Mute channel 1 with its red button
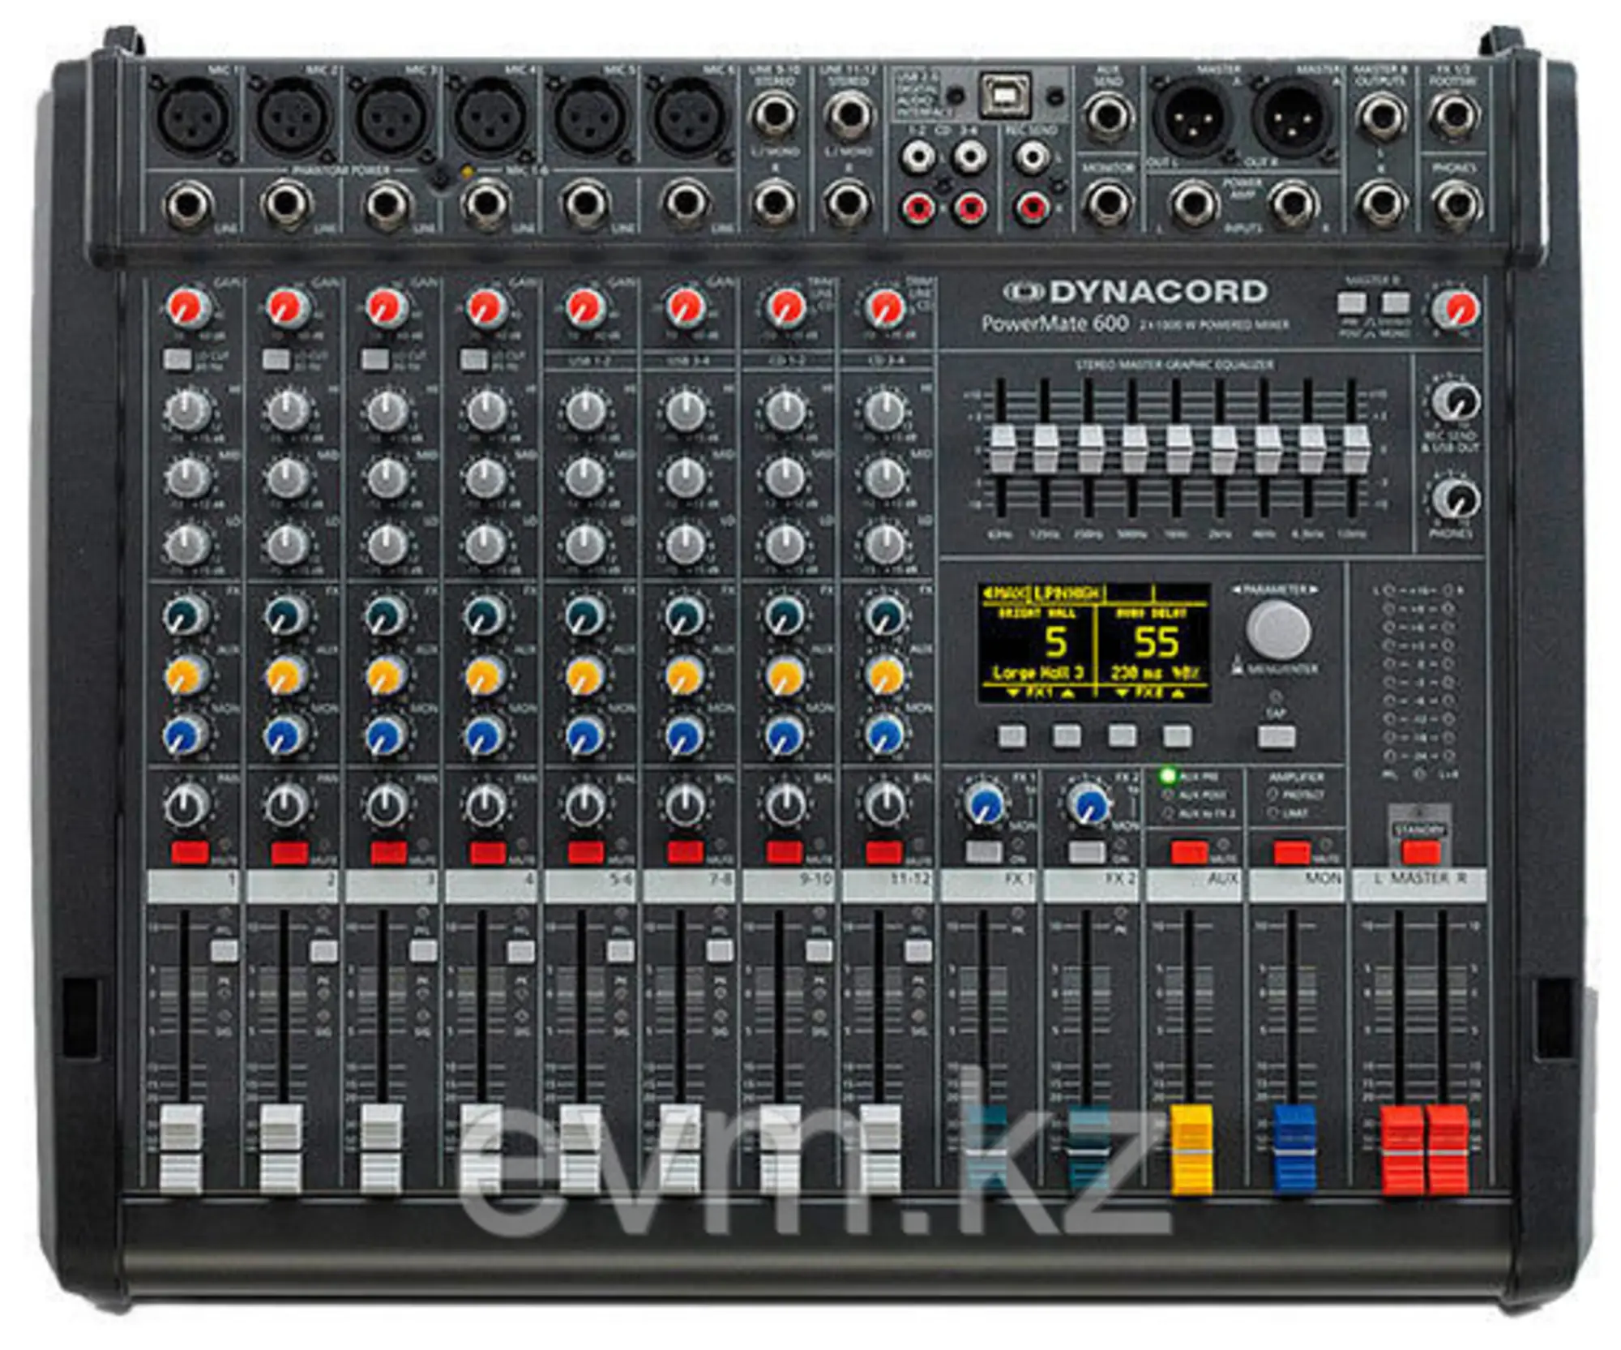Image resolution: width=1621 pixels, height=1350 pixels. (190, 852)
